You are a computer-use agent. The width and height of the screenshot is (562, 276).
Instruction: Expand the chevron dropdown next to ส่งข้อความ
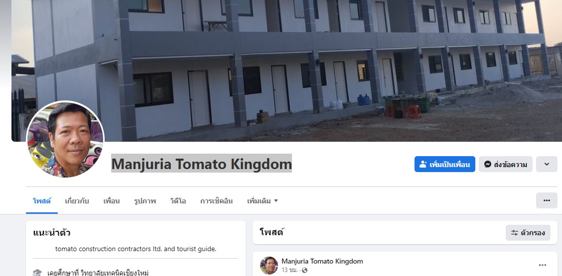pyautogui.click(x=547, y=164)
